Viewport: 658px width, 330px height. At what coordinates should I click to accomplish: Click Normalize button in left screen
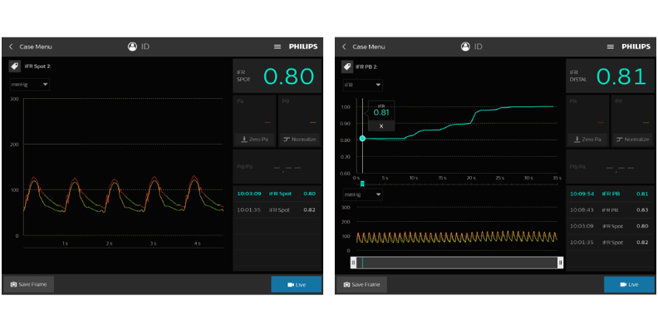pos(300,140)
